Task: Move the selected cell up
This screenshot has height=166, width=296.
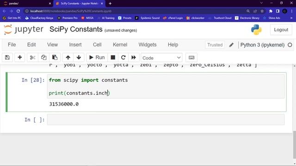Action: click(x=68, y=57)
